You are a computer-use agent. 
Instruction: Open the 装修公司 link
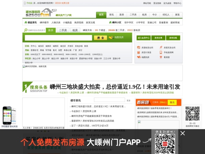(152, 23)
